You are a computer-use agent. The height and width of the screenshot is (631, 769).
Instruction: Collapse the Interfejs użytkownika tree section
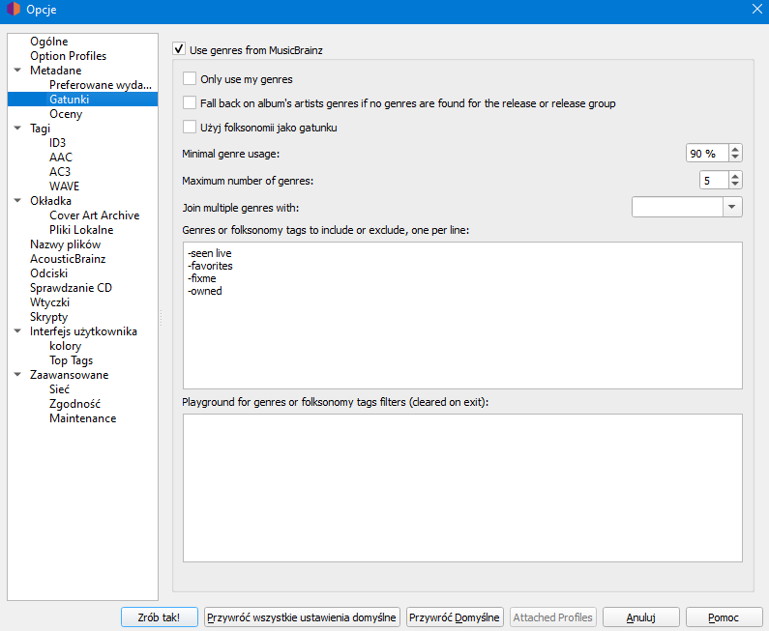click(x=18, y=331)
